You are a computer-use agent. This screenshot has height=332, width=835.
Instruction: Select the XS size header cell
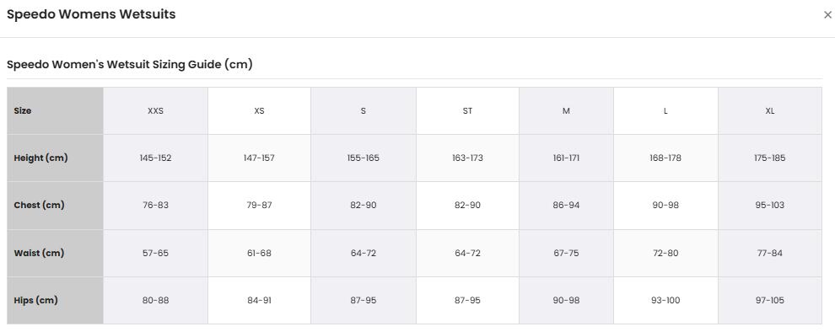[x=259, y=110]
